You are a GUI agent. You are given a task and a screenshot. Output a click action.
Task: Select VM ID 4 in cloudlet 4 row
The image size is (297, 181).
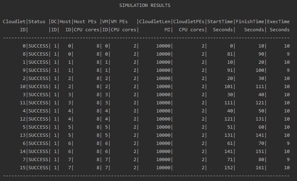(x=106, y=111)
